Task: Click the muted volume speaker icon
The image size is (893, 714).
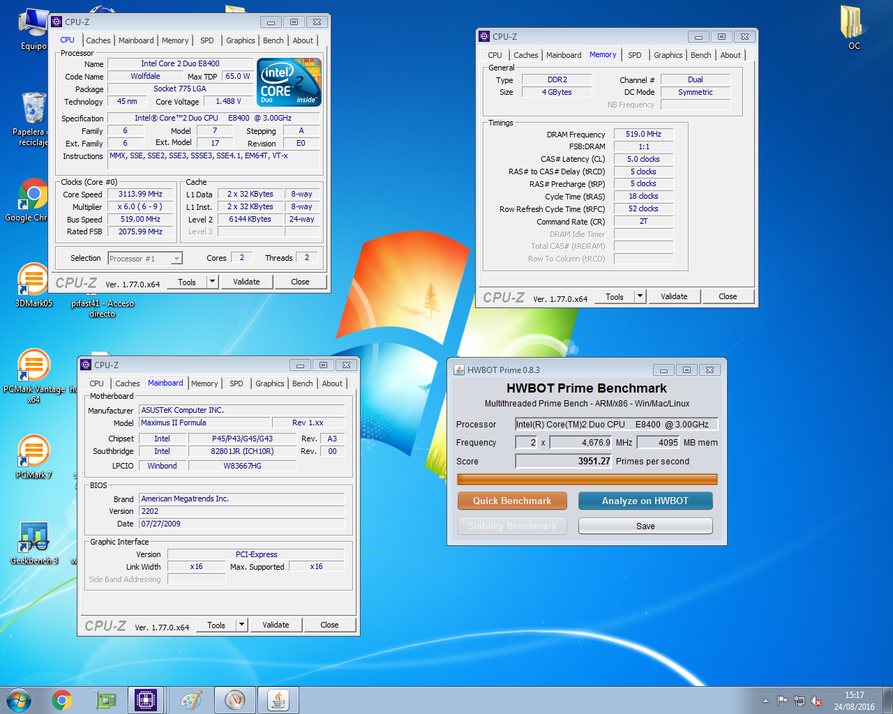Action: tap(816, 701)
